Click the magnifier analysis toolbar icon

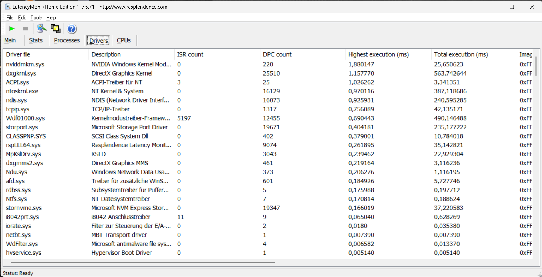(x=42, y=28)
